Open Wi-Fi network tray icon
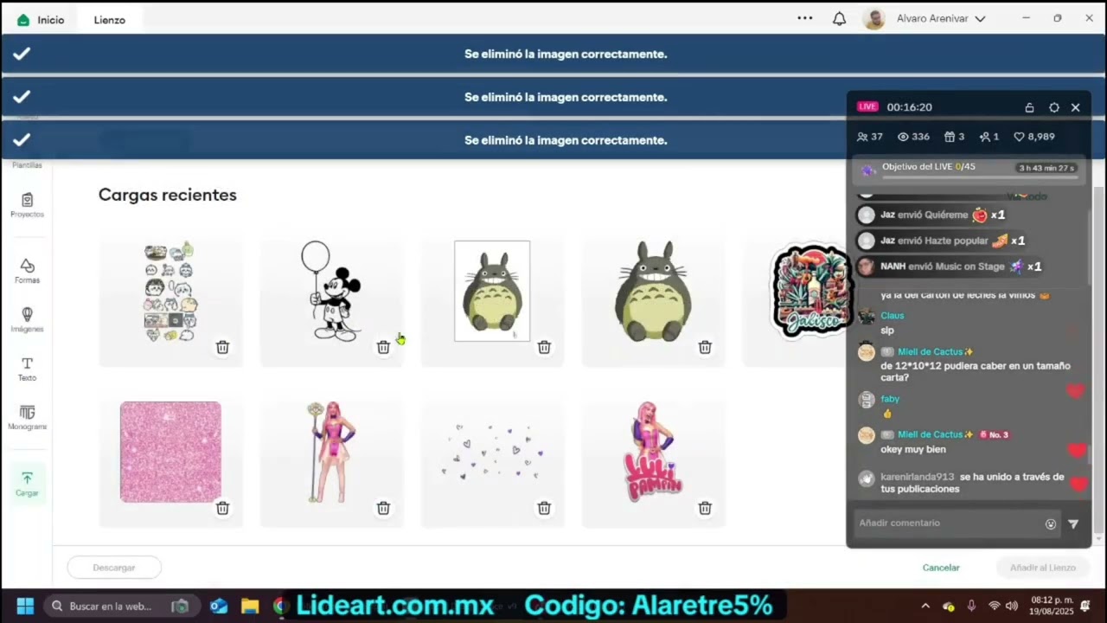The image size is (1107, 623). [x=994, y=606]
